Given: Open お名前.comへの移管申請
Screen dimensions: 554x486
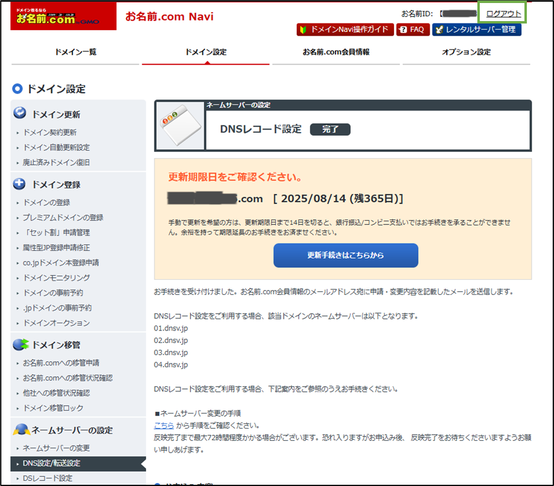Looking at the screenshot, I should coord(61,363).
